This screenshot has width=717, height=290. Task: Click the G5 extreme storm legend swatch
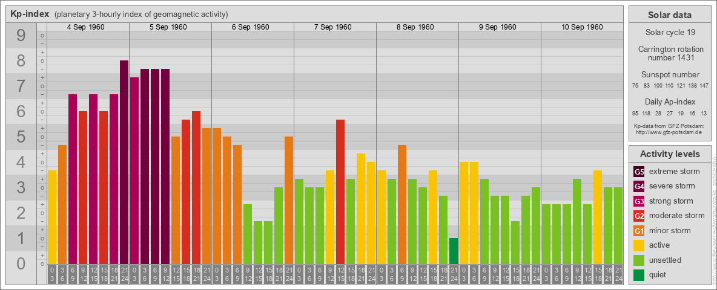point(639,172)
